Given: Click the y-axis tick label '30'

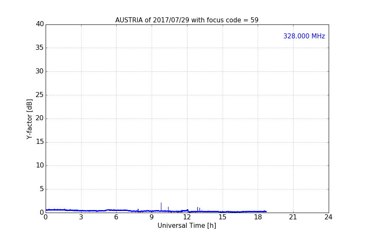Looking at the screenshot, I should 40,71.
